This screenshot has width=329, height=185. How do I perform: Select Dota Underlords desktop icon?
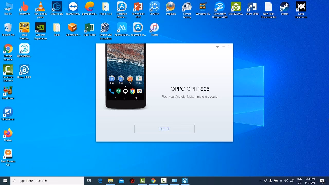click(301, 10)
